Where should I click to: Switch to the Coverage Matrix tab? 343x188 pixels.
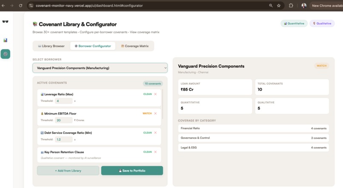(135, 46)
